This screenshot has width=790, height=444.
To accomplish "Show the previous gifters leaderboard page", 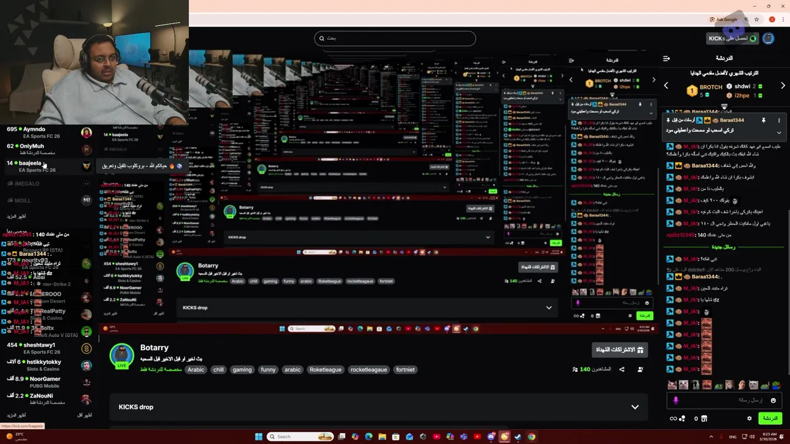I will tap(666, 86).
